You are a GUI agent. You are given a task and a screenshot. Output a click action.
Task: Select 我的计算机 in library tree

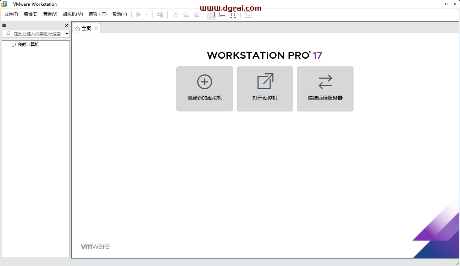(28, 45)
